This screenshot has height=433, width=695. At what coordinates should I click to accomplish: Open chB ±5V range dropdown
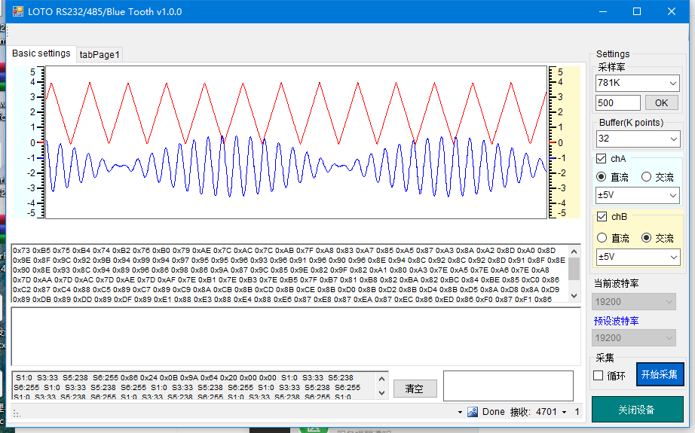pyautogui.click(x=638, y=257)
